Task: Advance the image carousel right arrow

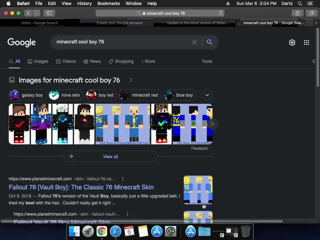Action: coord(212,124)
